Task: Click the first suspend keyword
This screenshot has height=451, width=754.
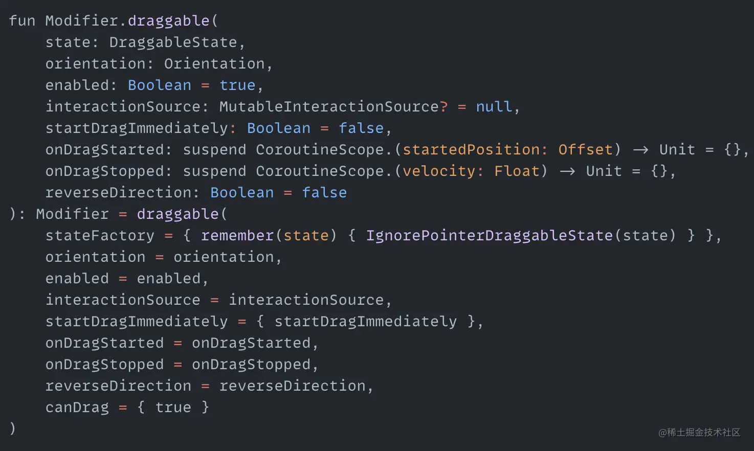Action: (x=214, y=150)
